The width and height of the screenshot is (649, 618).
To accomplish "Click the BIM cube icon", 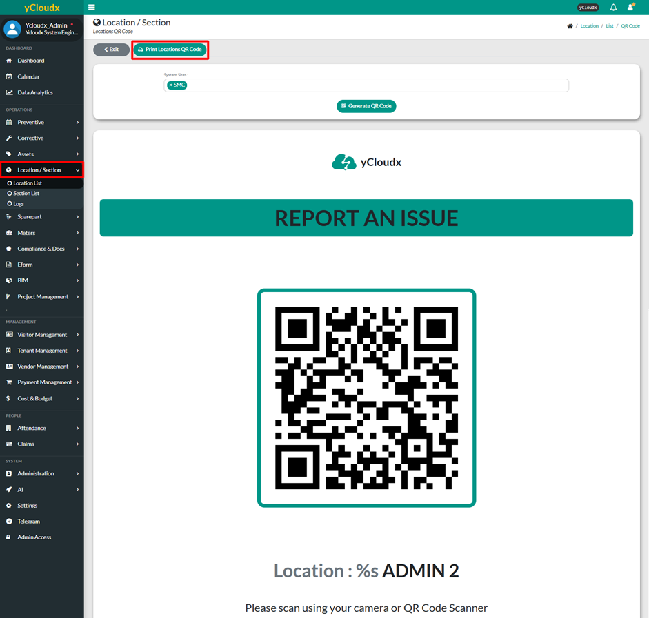I will [9, 280].
